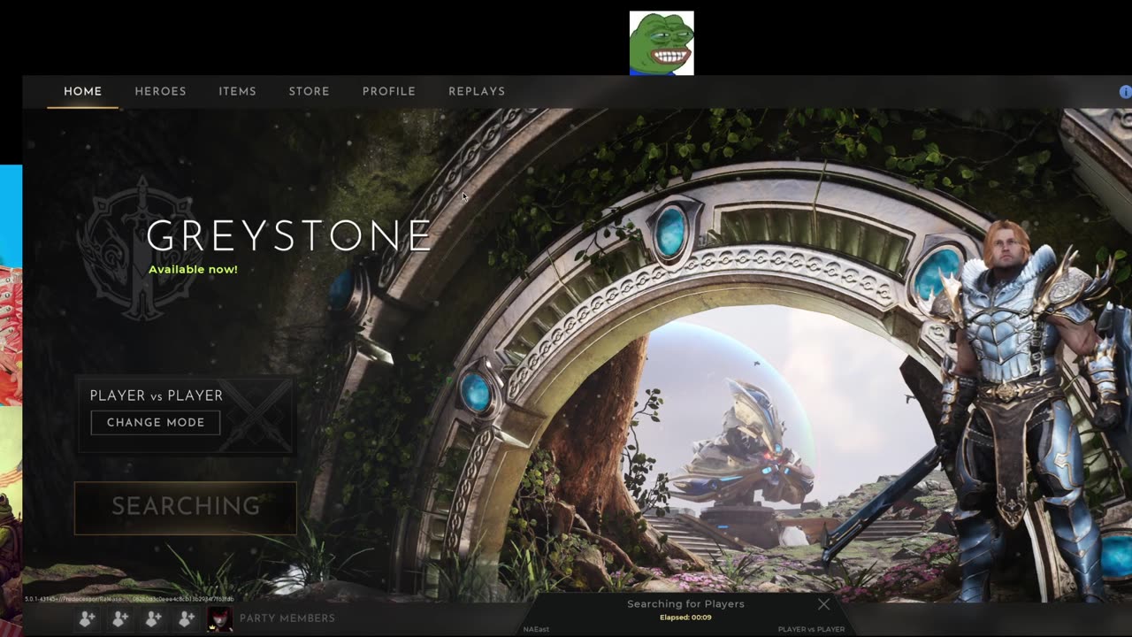View the PROFILE tab

(x=388, y=91)
